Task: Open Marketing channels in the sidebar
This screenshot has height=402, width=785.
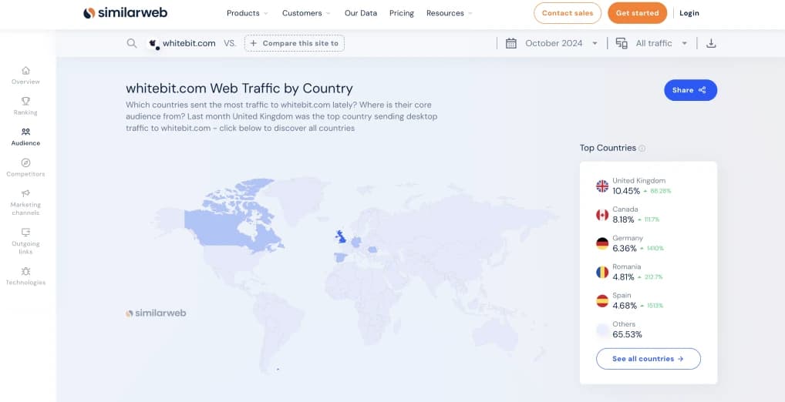Action: [x=25, y=203]
